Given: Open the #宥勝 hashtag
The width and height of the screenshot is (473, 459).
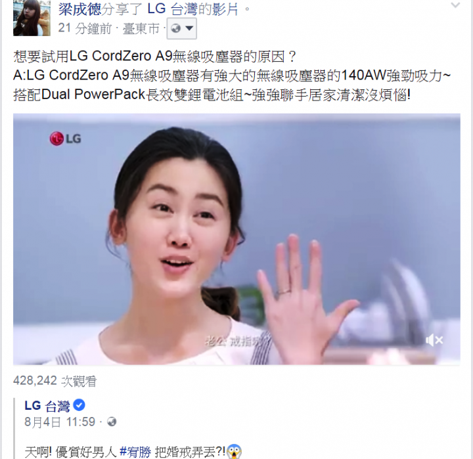Looking at the screenshot, I should [x=135, y=452].
